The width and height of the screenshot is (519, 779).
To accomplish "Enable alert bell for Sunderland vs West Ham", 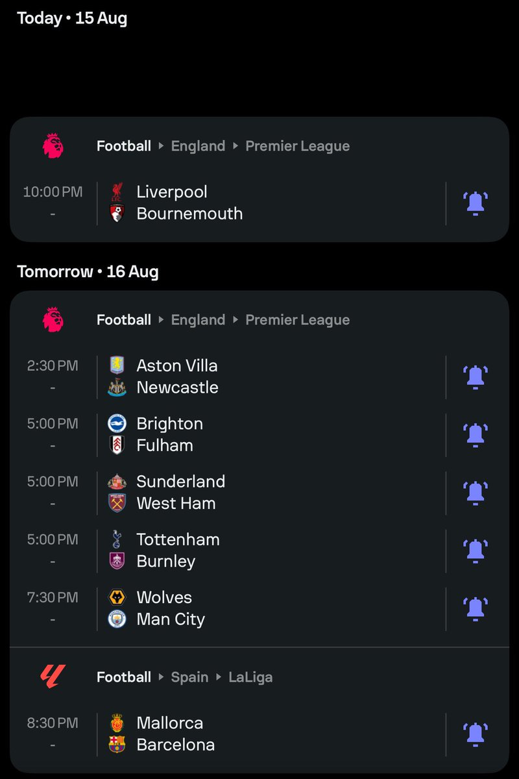I will coord(476,493).
